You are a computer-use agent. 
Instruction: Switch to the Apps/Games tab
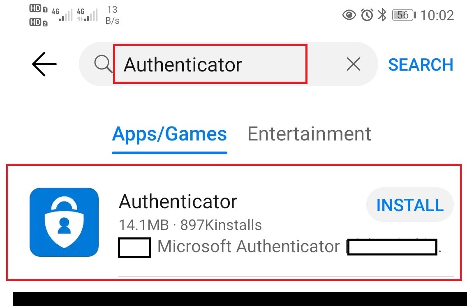(169, 134)
